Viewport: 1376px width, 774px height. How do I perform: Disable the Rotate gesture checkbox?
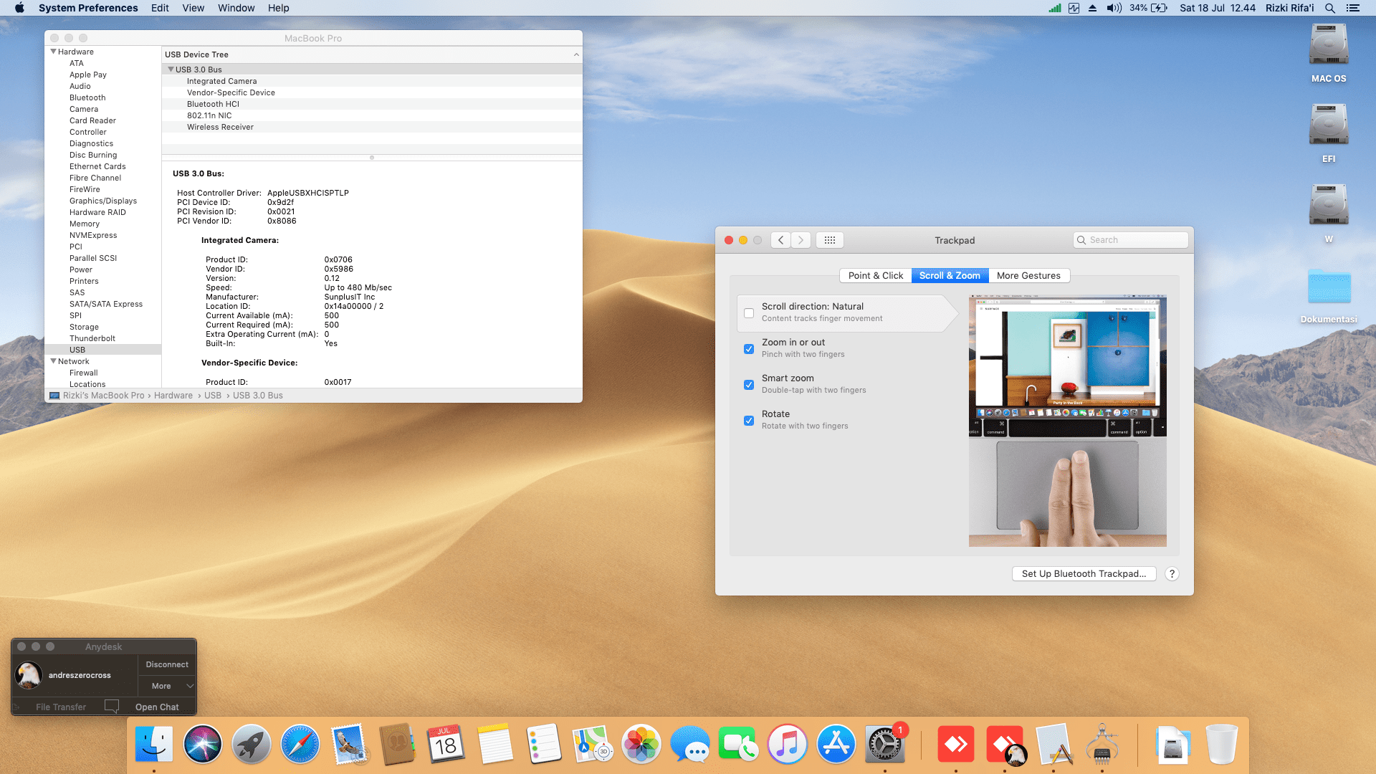click(749, 421)
